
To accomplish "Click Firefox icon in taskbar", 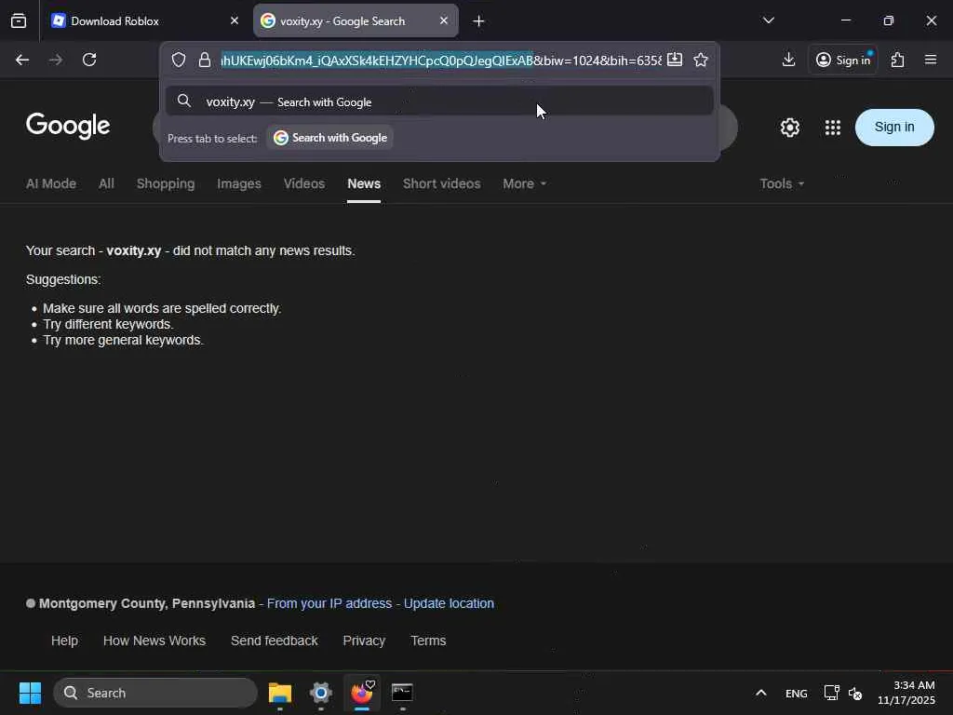I will (x=362, y=693).
